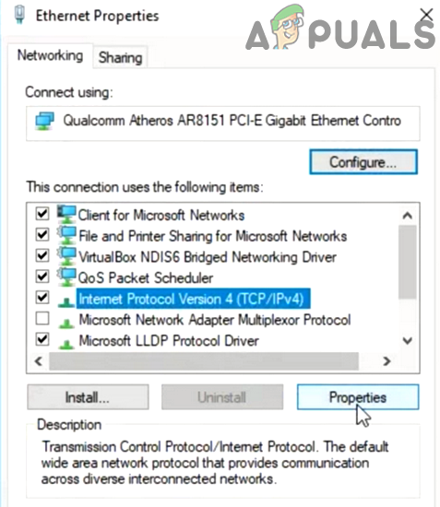The width and height of the screenshot is (440, 507).
Task: Click the list scroll up arrow
Action: point(408,216)
